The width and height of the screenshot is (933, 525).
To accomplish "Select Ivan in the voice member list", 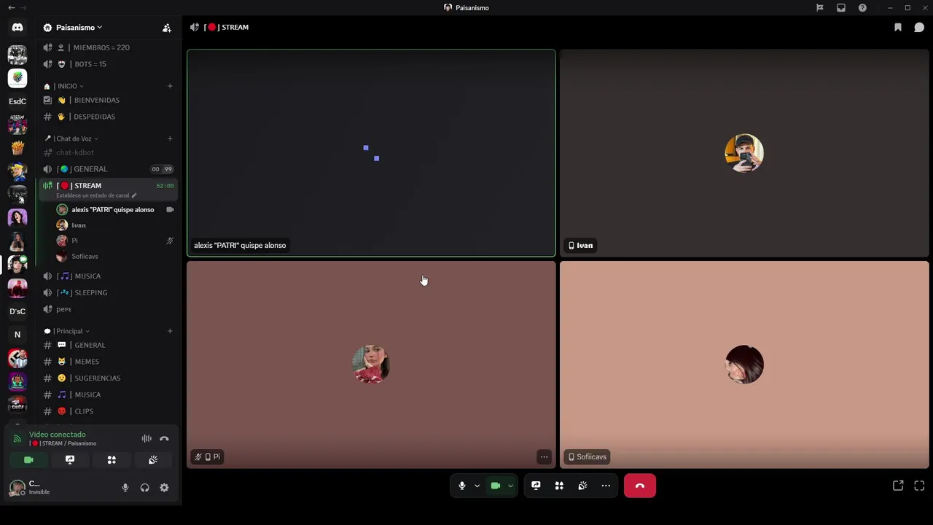I will tap(115, 225).
